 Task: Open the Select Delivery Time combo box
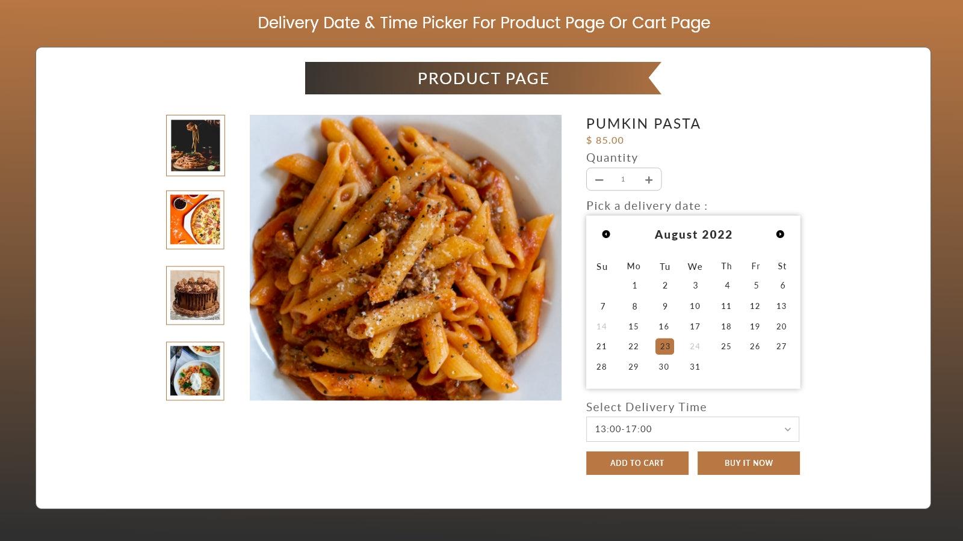(x=692, y=429)
